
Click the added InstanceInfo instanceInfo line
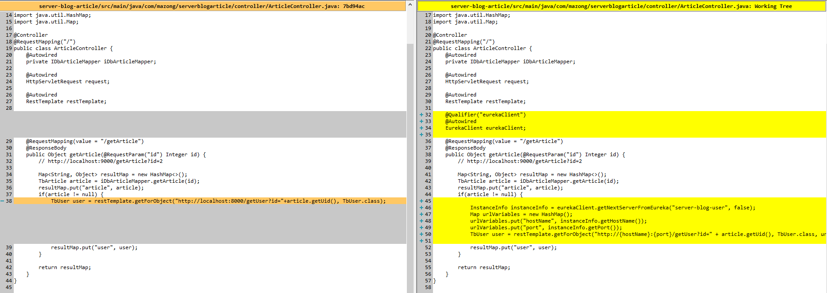pyautogui.click(x=612, y=208)
